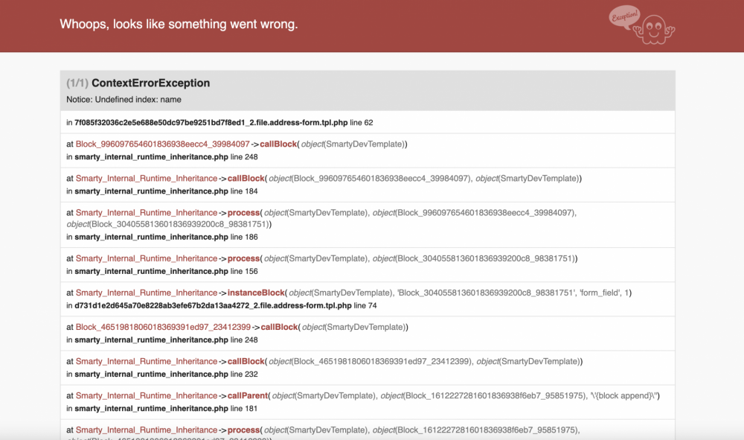Viewport: 744px width, 440px height.
Task: Click process method in line 186 trace
Action: (243, 213)
